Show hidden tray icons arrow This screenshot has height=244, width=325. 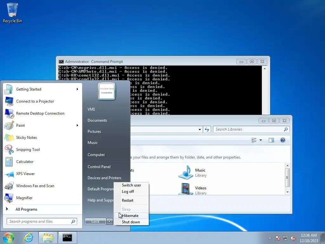[x=270, y=238]
